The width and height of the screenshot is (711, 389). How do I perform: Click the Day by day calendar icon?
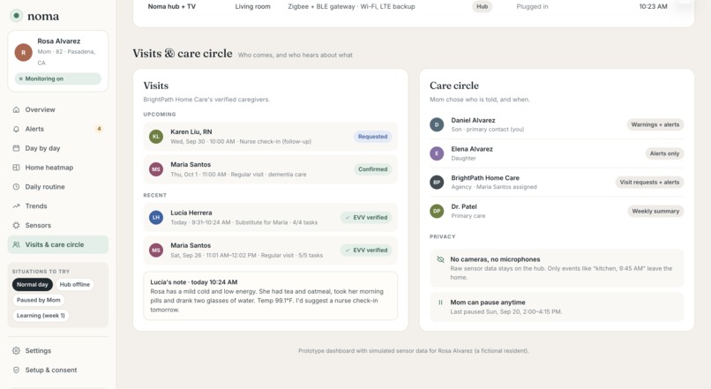(17, 148)
